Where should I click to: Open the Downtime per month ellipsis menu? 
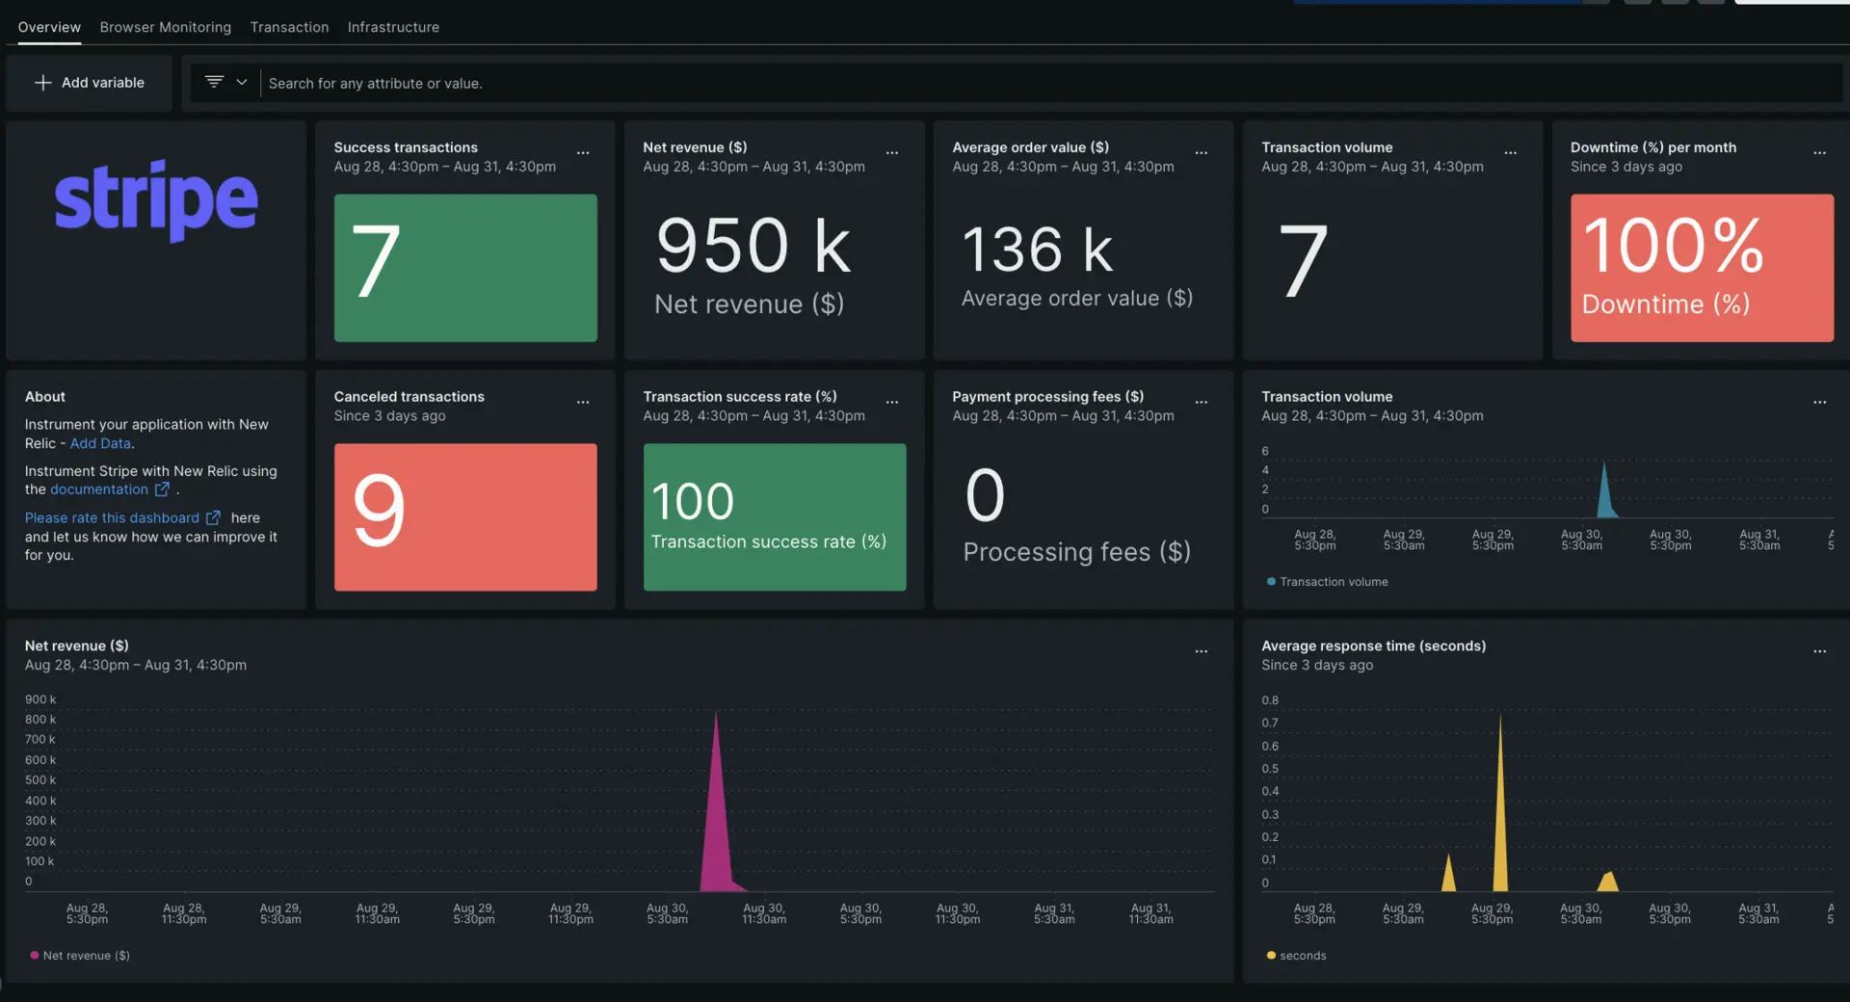[1819, 153]
